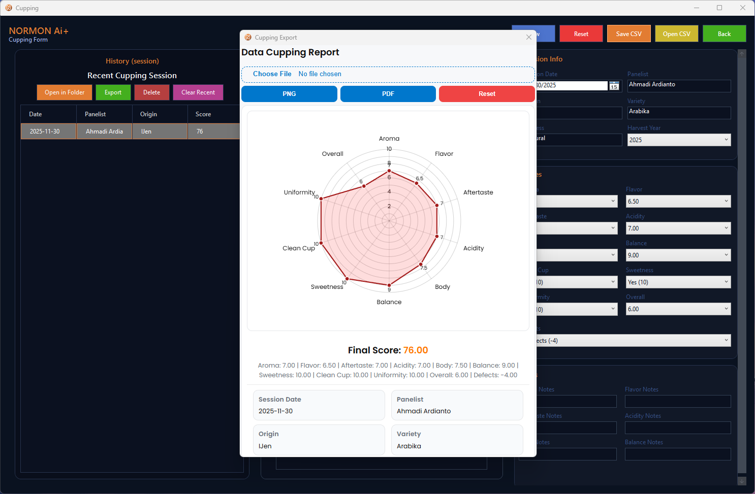Click the right panel vertical scrollbar

[742, 254]
